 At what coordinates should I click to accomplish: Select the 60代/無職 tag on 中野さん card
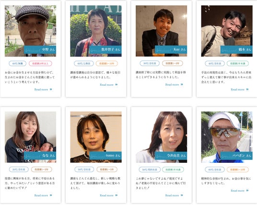(18, 63)
